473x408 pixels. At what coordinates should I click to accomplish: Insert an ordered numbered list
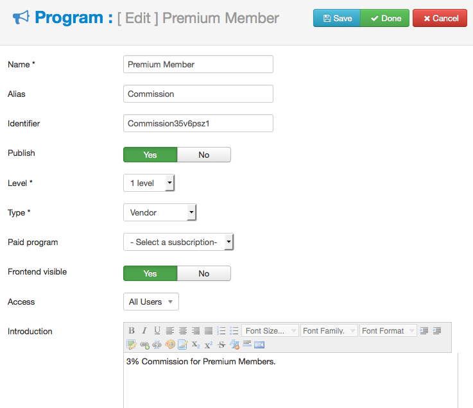221,330
